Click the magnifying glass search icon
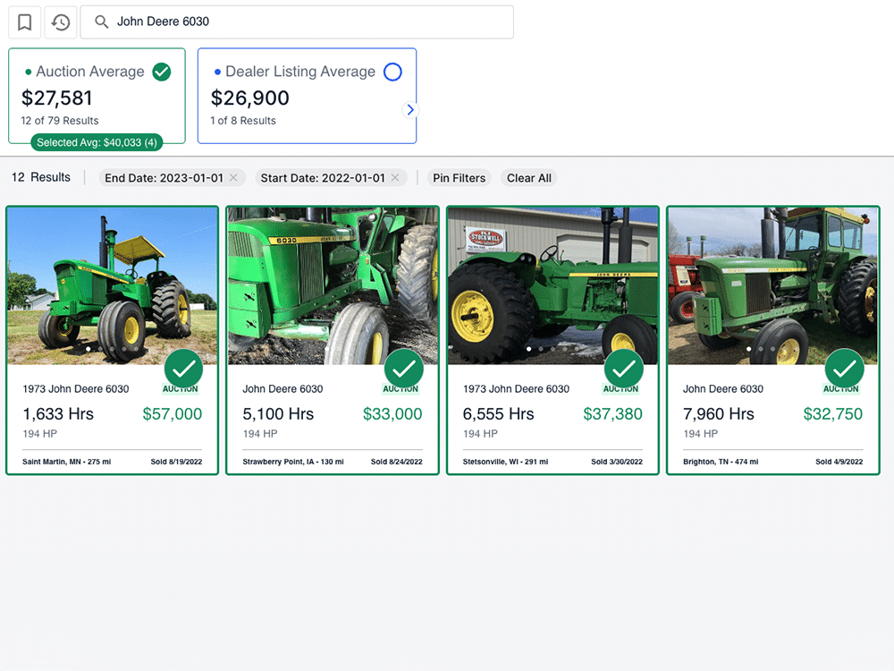The height and width of the screenshot is (671, 894). click(x=102, y=21)
